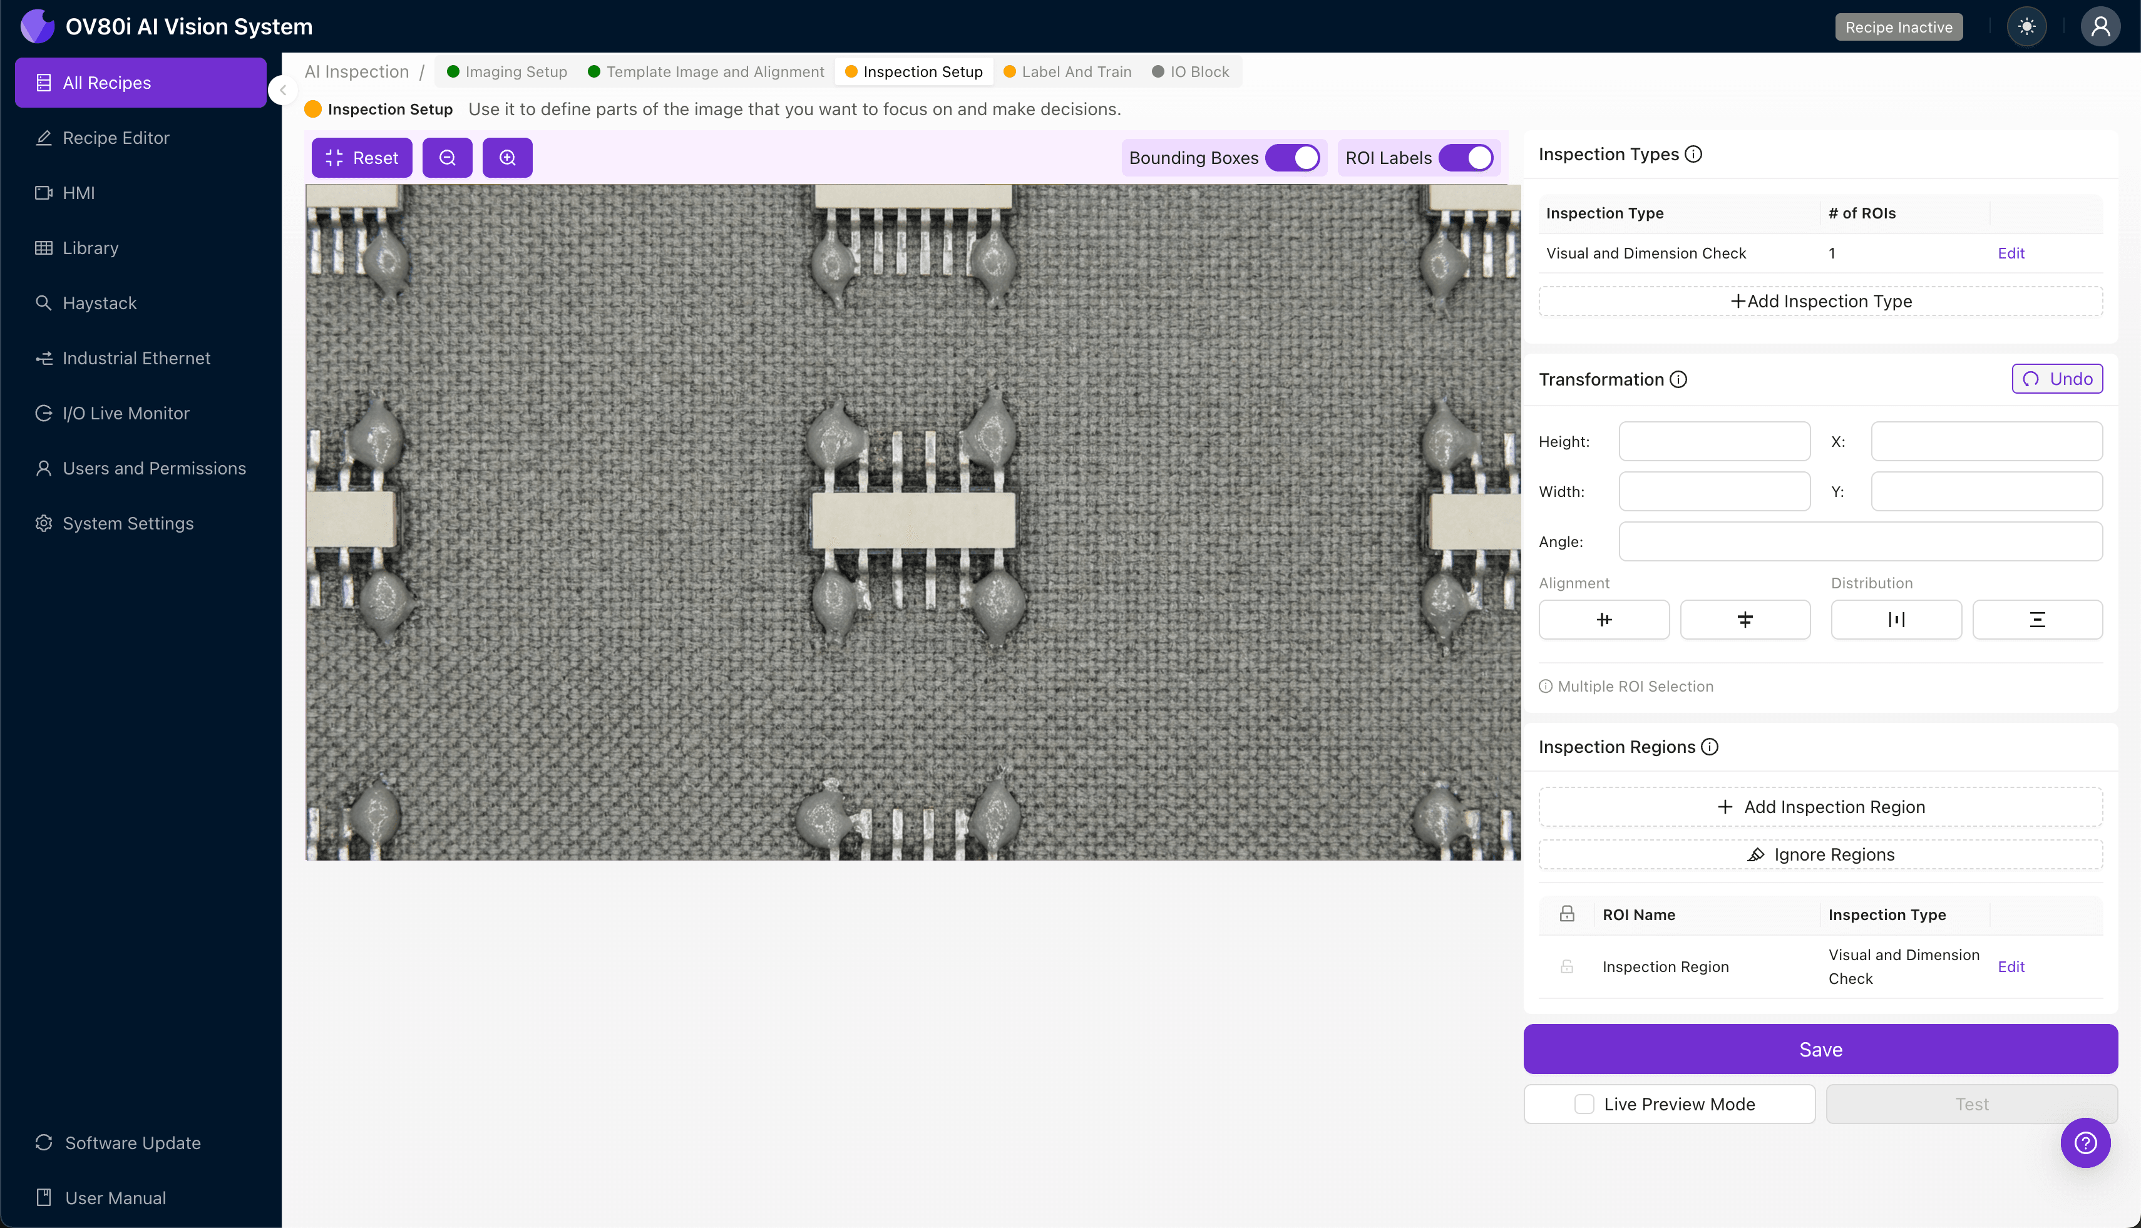The height and width of the screenshot is (1228, 2141).
Task: Click the horizontal distribution icon
Action: click(x=1896, y=620)
